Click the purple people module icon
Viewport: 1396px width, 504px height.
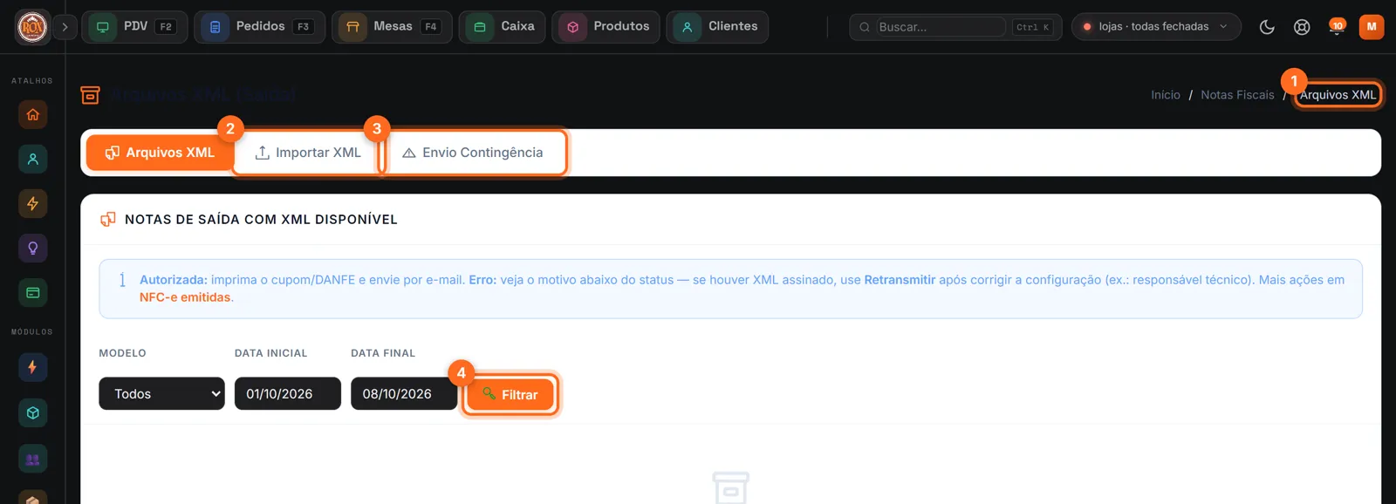click(33, 459)
